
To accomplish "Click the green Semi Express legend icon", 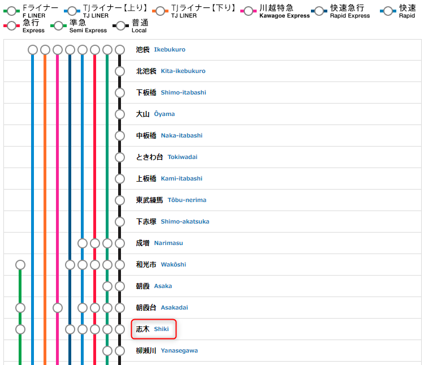I will [58, 25].
